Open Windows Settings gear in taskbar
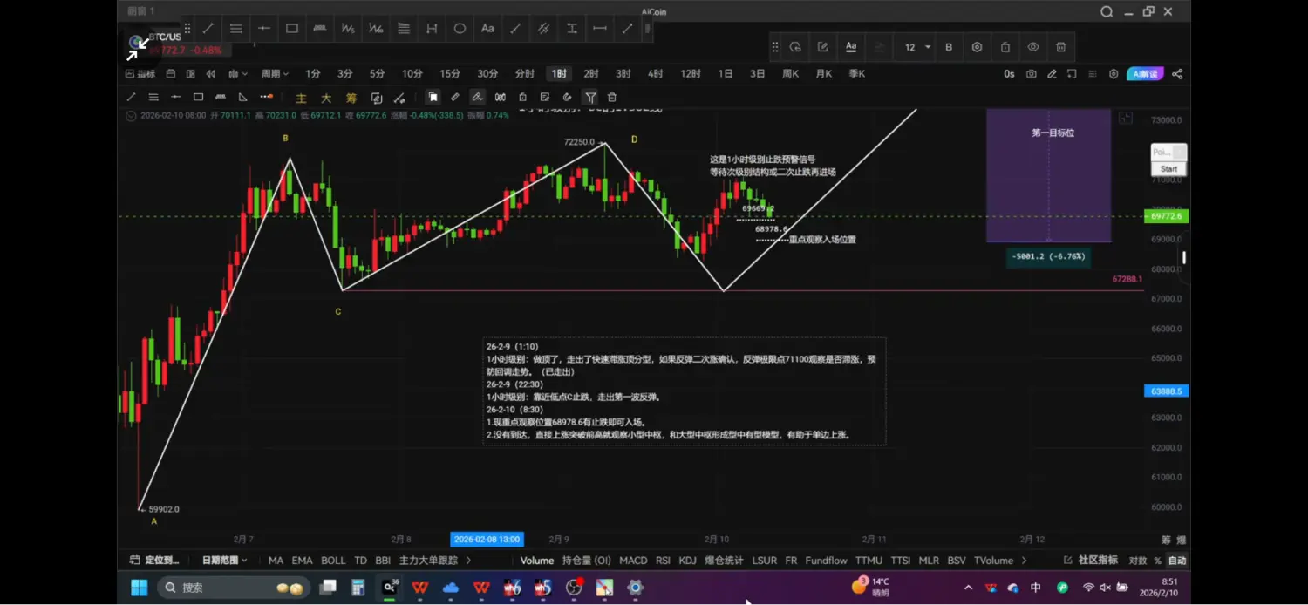Image resolution: width=1308 pixels, height=605 pixels. (x=636, y=588)
